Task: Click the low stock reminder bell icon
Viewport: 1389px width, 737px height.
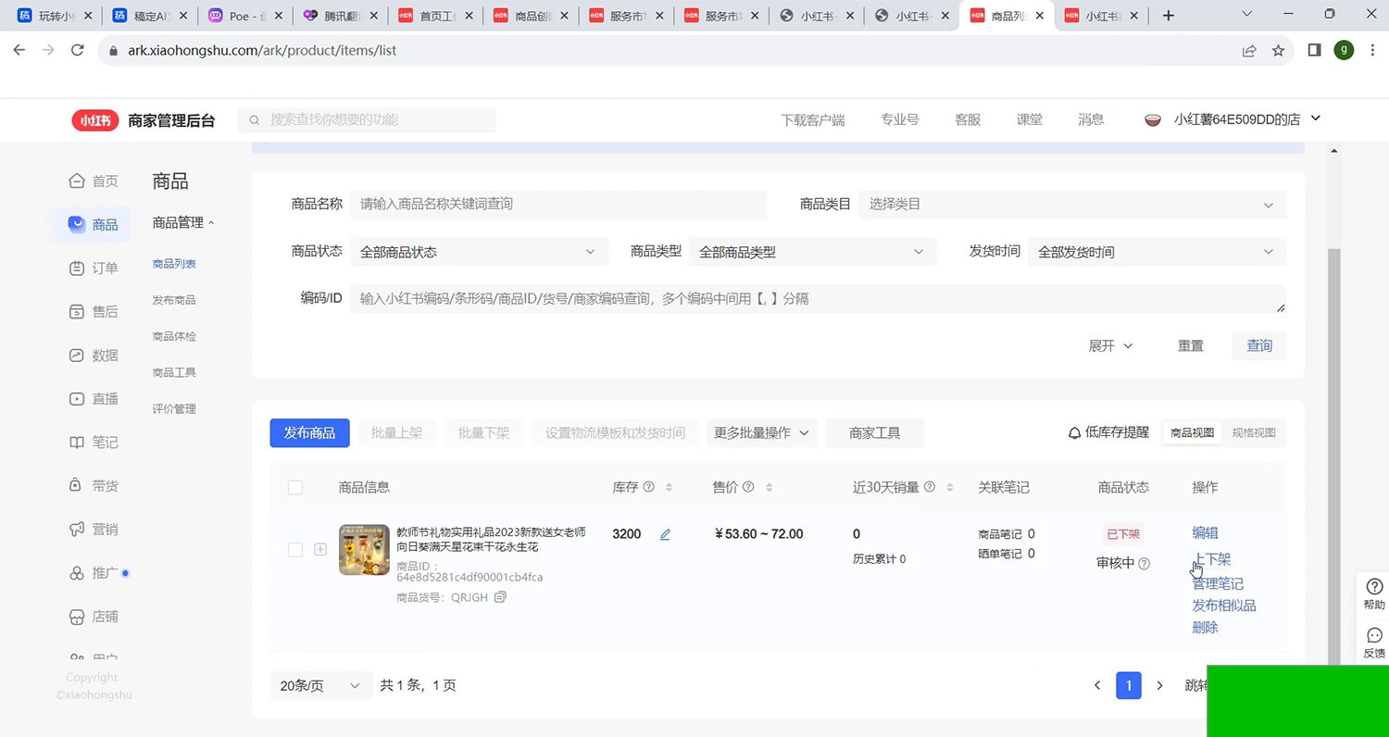Action: (x=1074, y=432)
